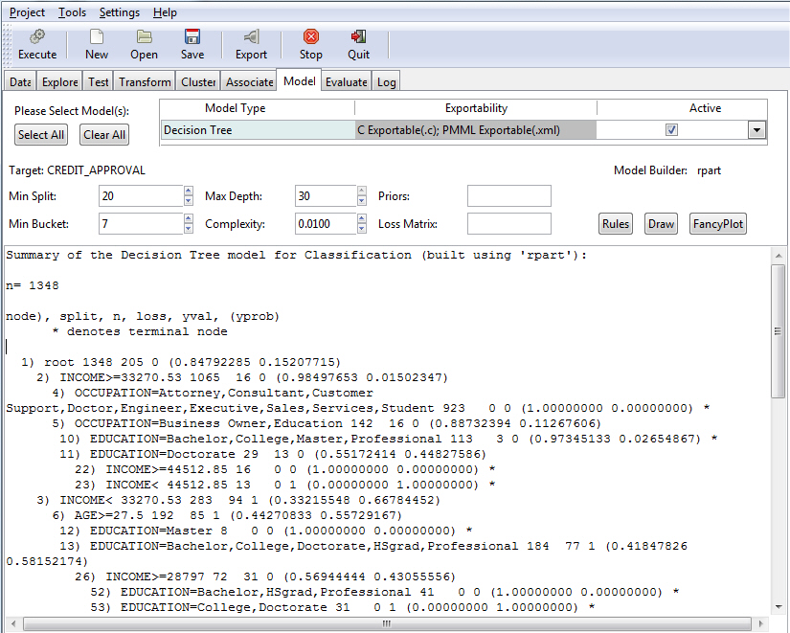The width and height of the screenshot is (790, 633).
Task: Click the horizontal scrollbar thumb
Action: (387, 623)
